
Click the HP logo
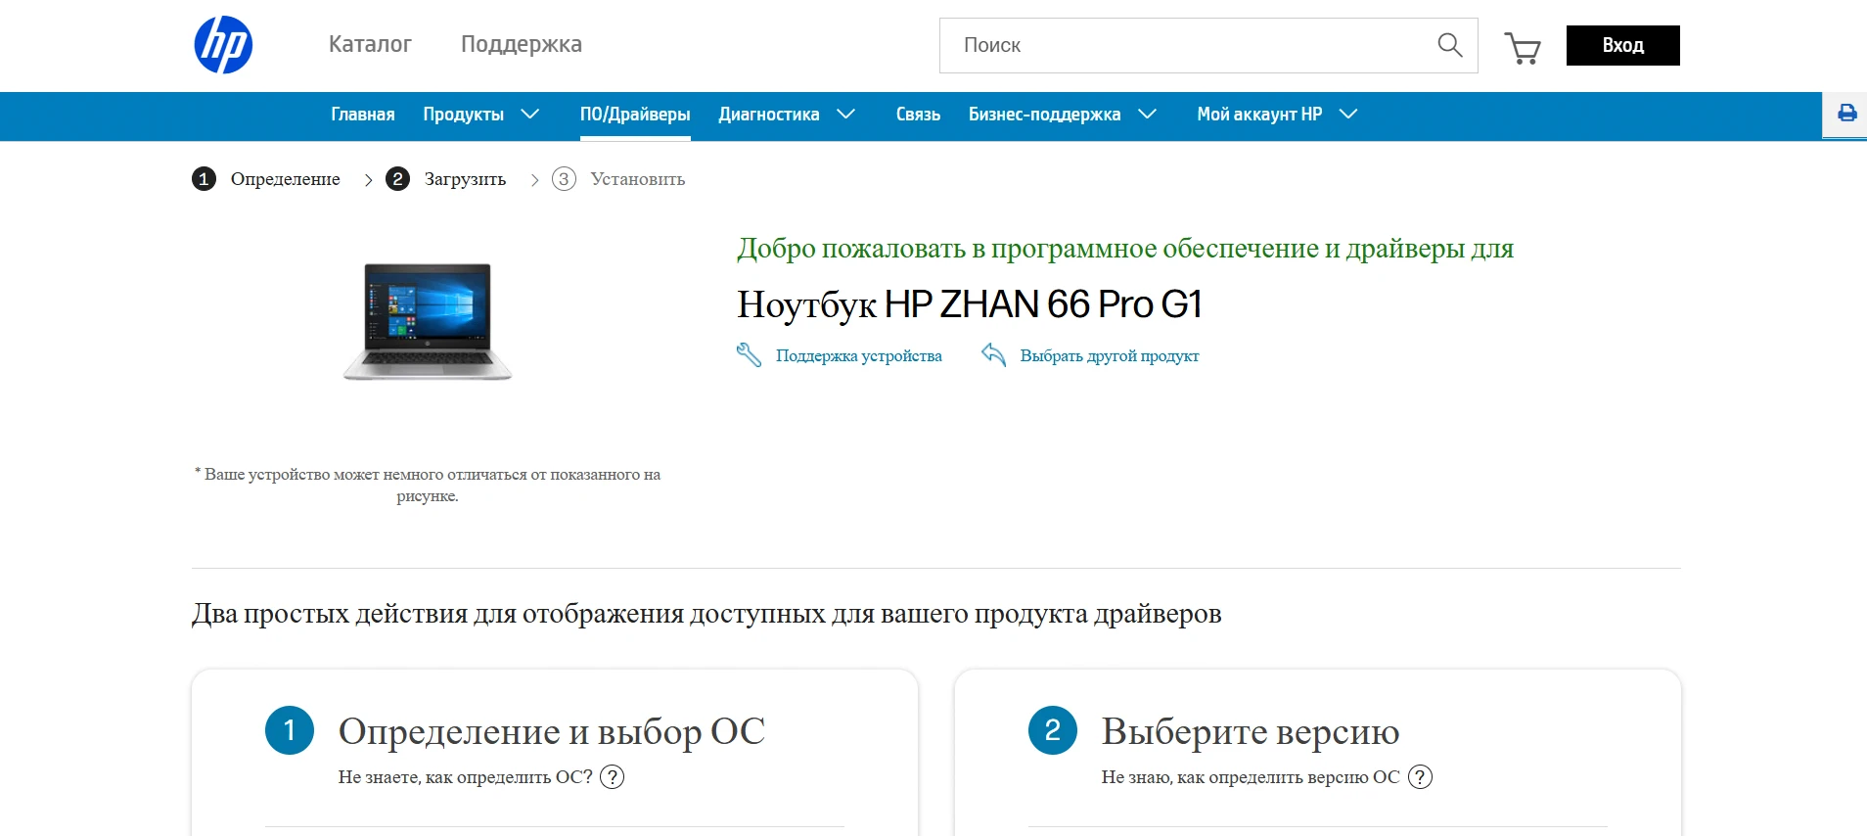click(x=223, y=45)
